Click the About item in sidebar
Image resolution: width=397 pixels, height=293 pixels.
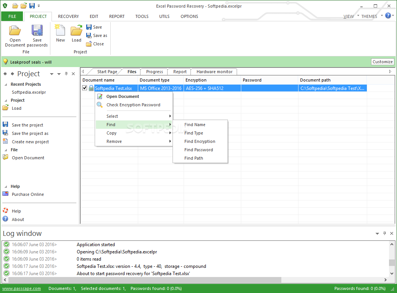click(13, 219)
